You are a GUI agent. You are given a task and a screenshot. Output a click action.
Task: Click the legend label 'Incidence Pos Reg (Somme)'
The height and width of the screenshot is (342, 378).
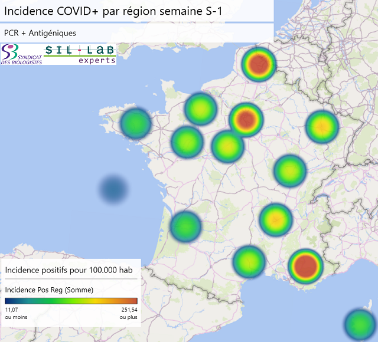(49, 290)
